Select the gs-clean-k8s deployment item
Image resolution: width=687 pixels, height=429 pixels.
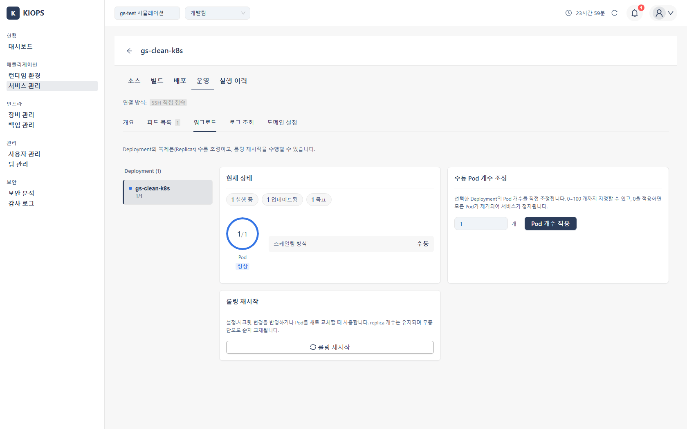pos(168,192)
